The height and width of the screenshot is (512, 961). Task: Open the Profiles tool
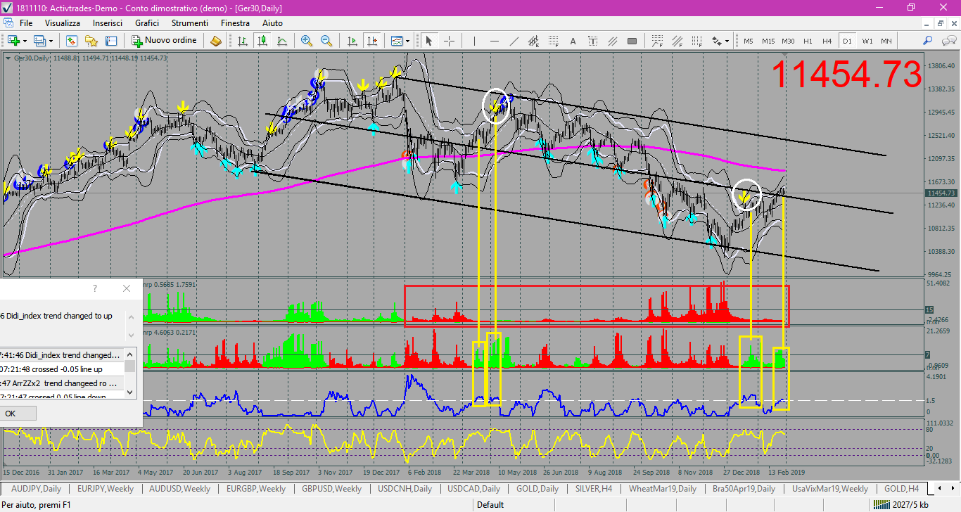pyautogui.click(x=39, y=41)
